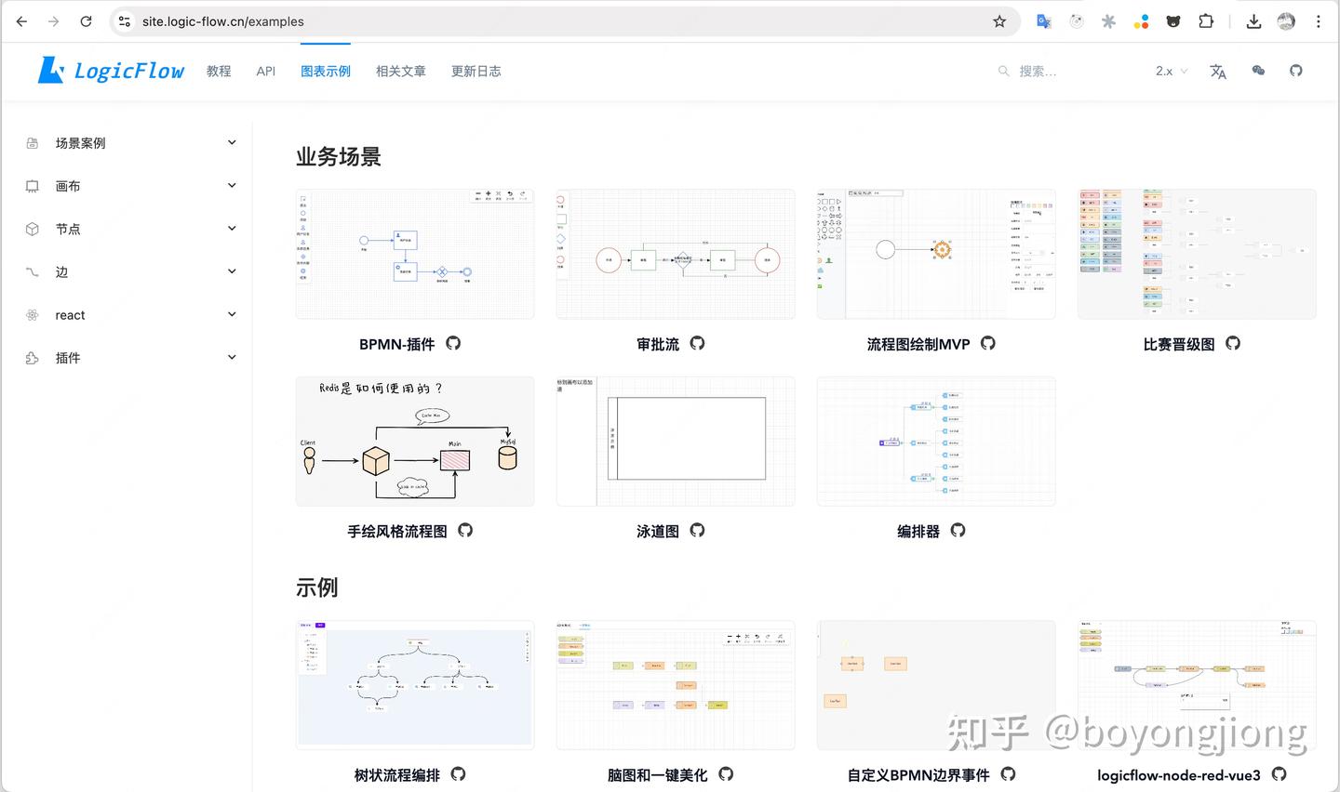Viewport: 1340px width, 792px height.
Task: Click the search magnifier icon in the navbar
Action: (x=1003, y=71)
